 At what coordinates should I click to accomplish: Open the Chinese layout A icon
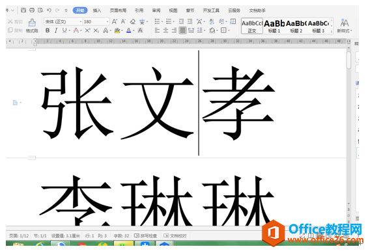pos(199,22)
